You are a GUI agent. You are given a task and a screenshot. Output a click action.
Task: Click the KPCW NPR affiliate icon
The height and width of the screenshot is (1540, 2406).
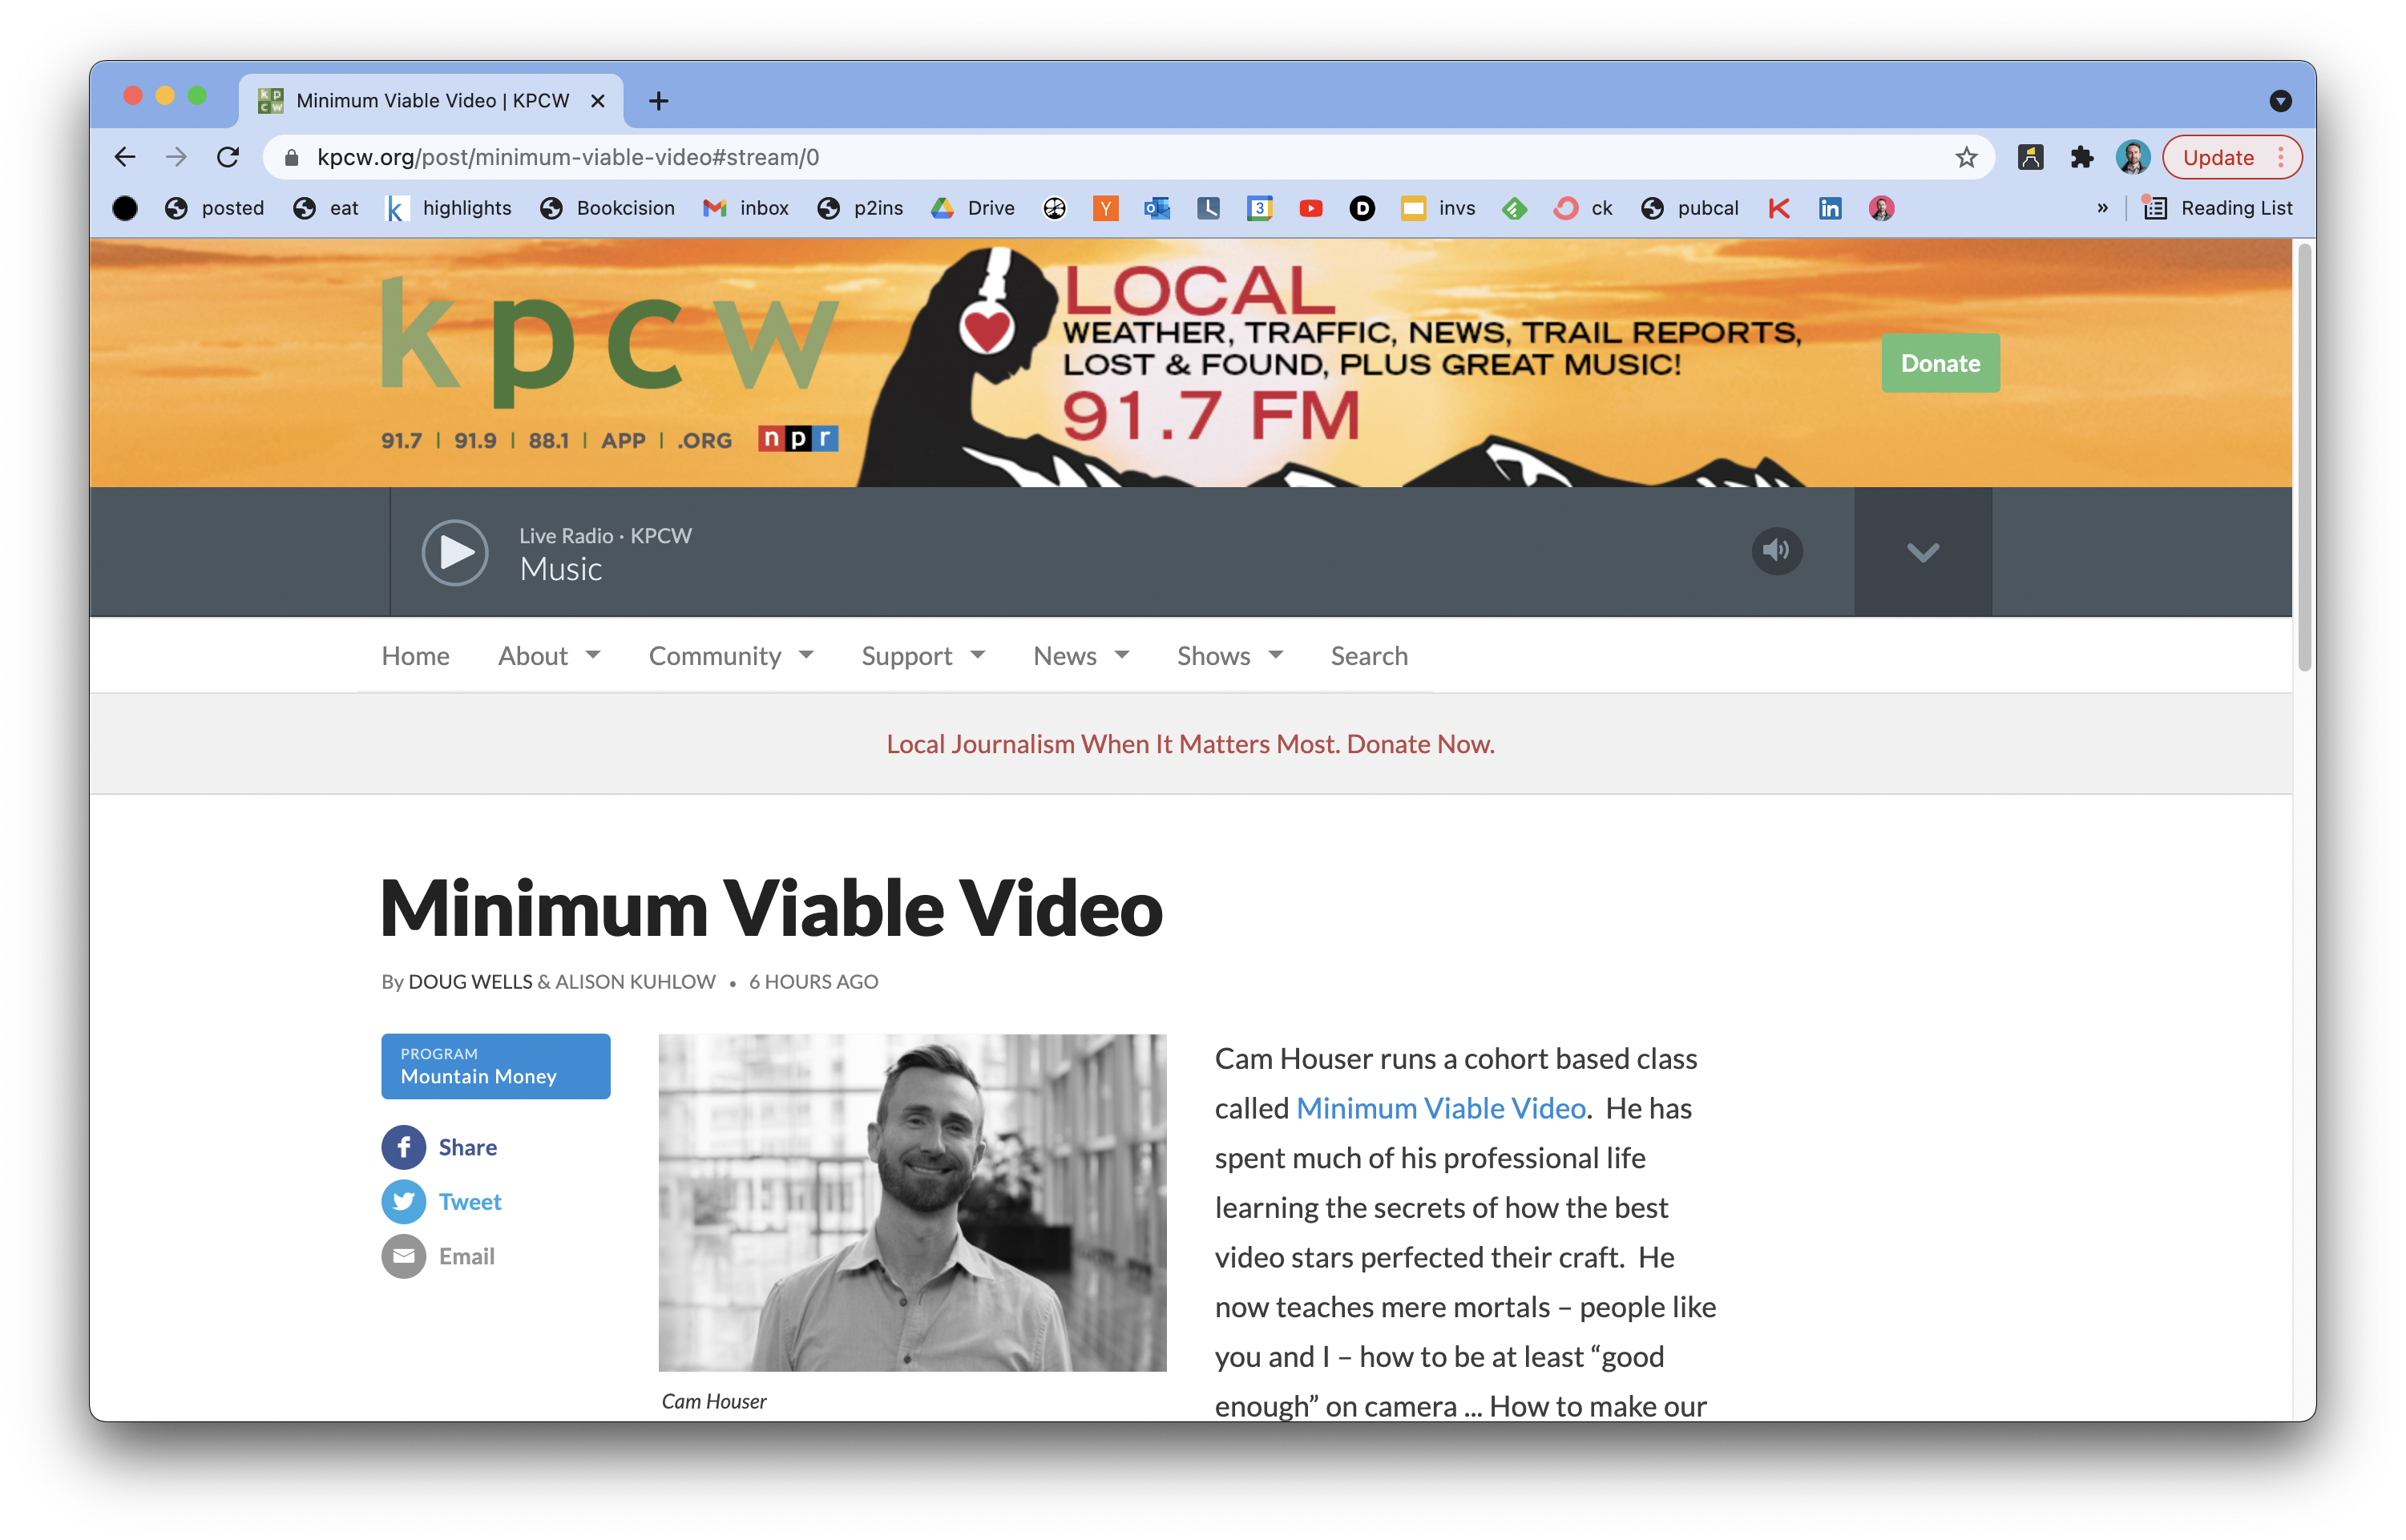798,438
